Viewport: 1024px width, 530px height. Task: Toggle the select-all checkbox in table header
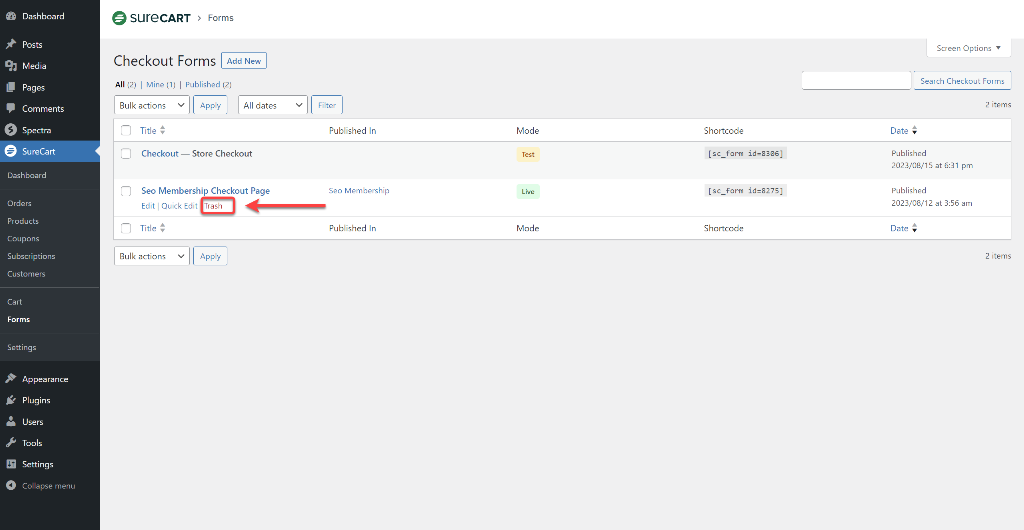pyautogui.click(x=126, y=130)
